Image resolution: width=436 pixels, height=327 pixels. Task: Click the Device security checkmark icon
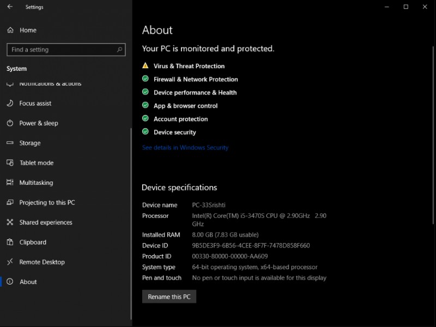145,131
